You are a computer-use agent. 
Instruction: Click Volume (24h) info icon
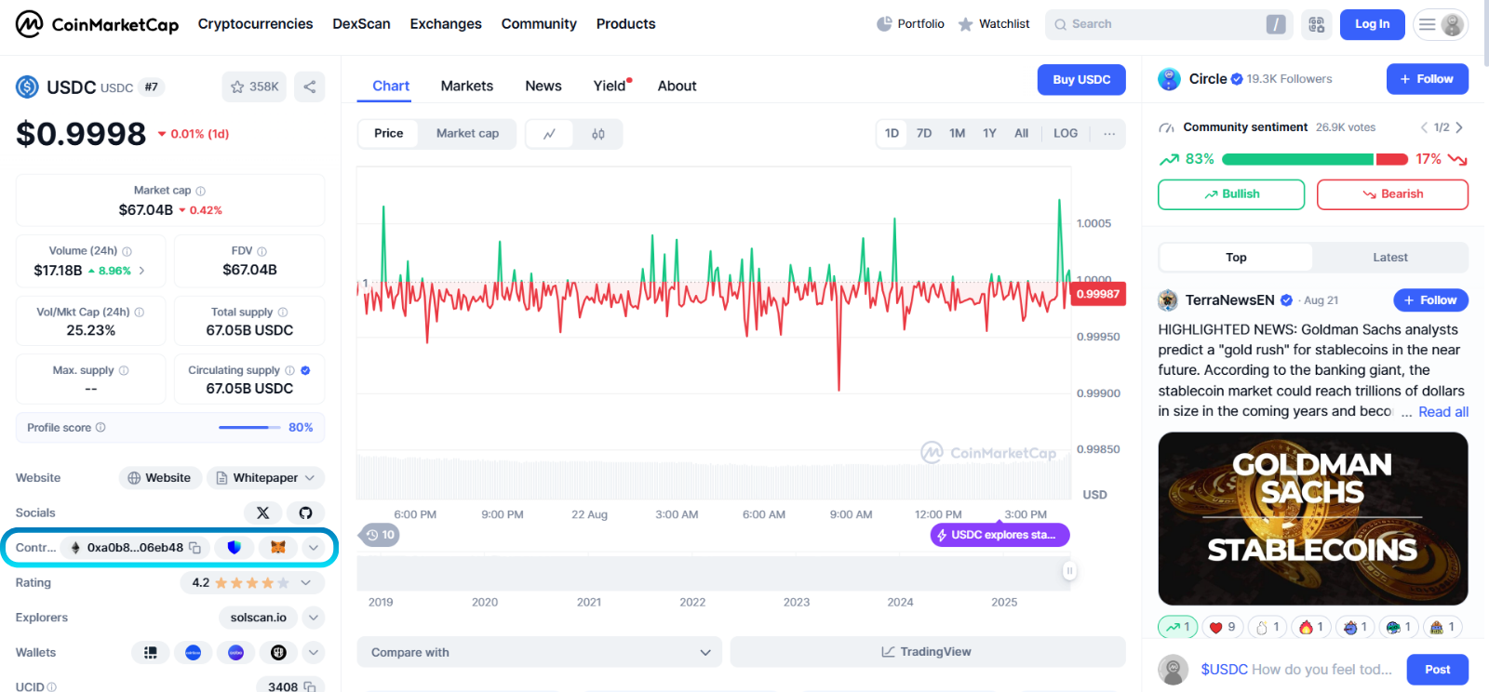[x=127, y=251]
